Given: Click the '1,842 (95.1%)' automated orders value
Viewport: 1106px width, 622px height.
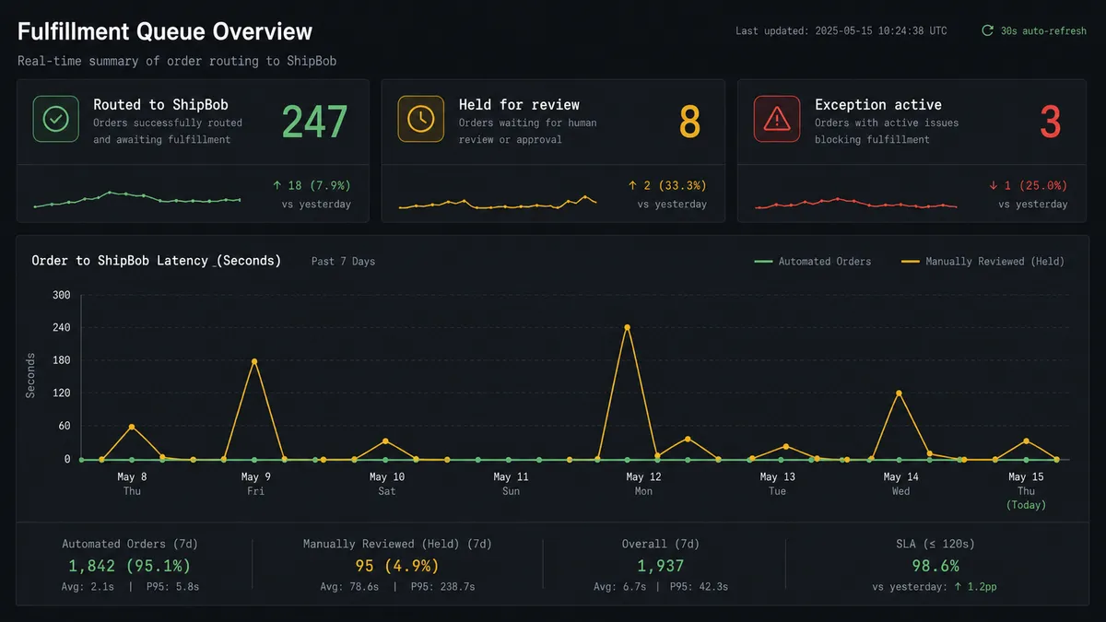Looking at the screenshot, I should point(129,566).
